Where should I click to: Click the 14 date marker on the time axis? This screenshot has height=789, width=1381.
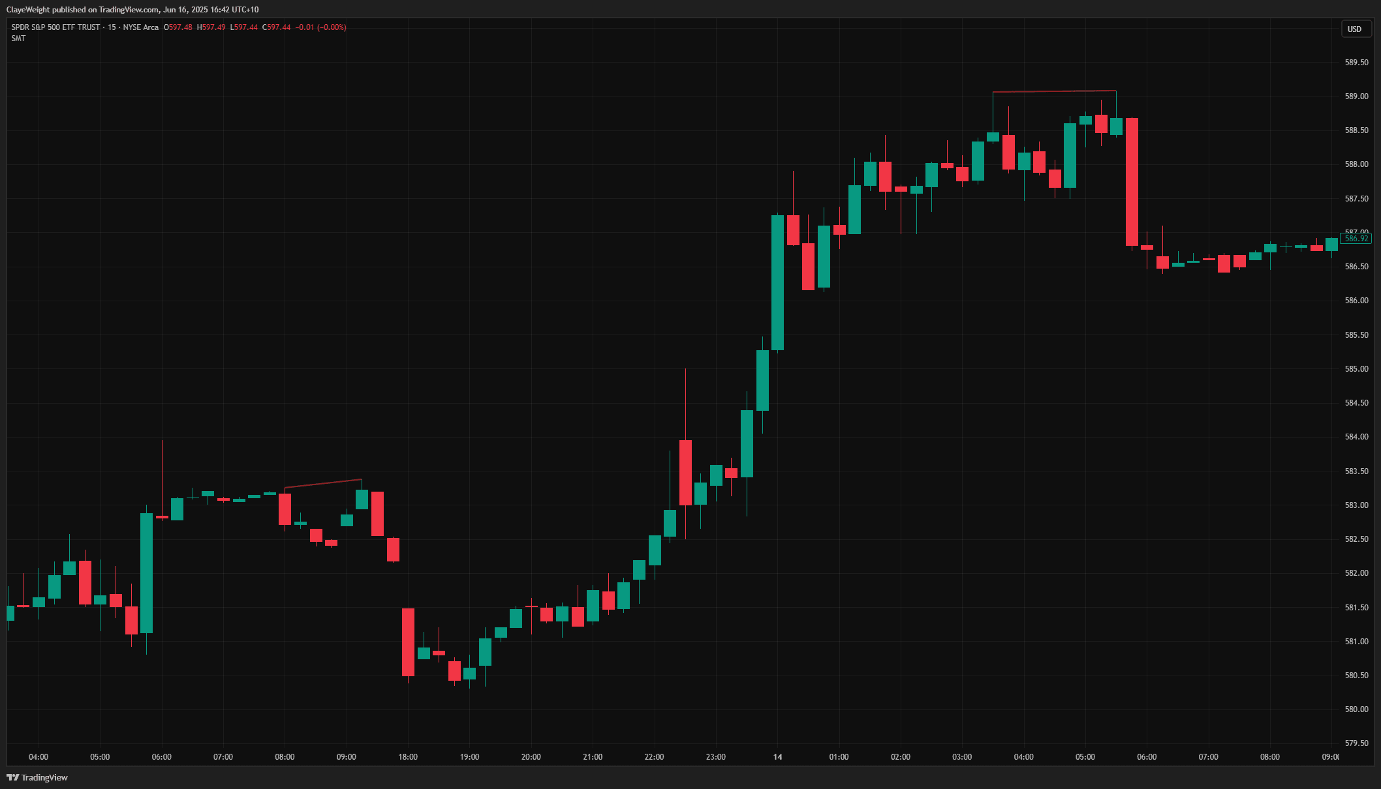tap(777, 757)
